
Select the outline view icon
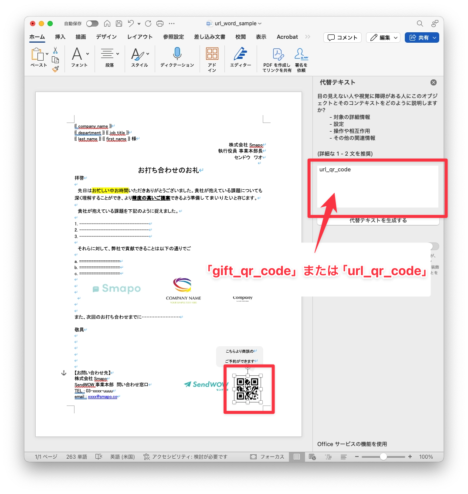tap(328, 457)
